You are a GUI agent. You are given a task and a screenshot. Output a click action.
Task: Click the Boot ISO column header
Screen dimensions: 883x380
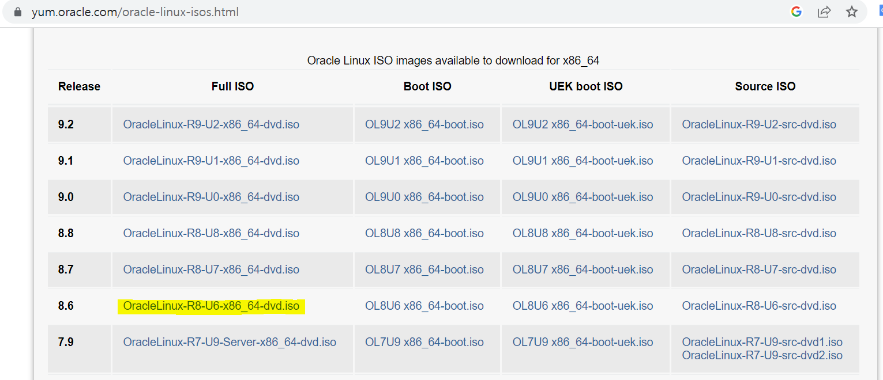click(x=427, y=86)
